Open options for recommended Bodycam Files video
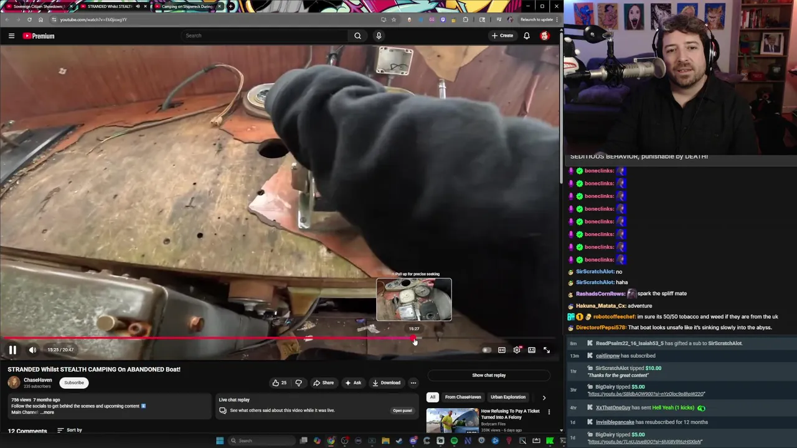797x448 pixels. click(549, 412)
